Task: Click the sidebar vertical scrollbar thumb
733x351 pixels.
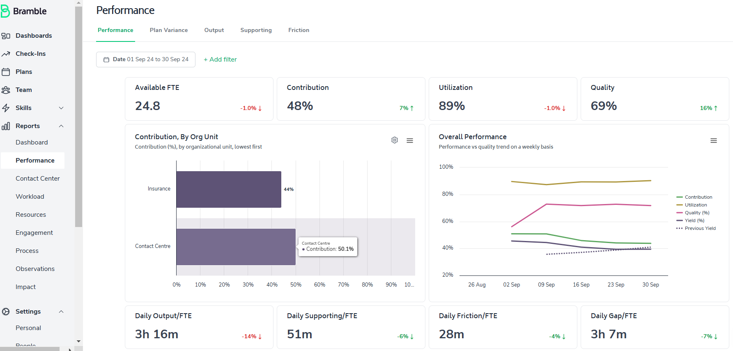Action: click(78, 116)
